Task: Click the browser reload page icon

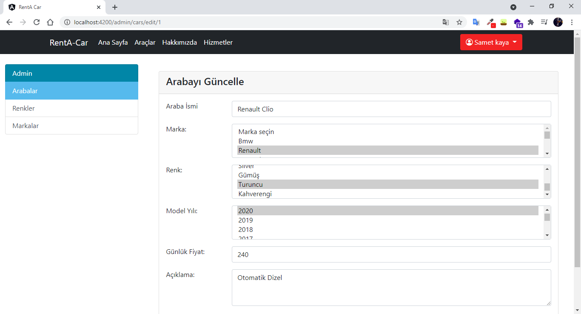Action: tap(37, 22)
